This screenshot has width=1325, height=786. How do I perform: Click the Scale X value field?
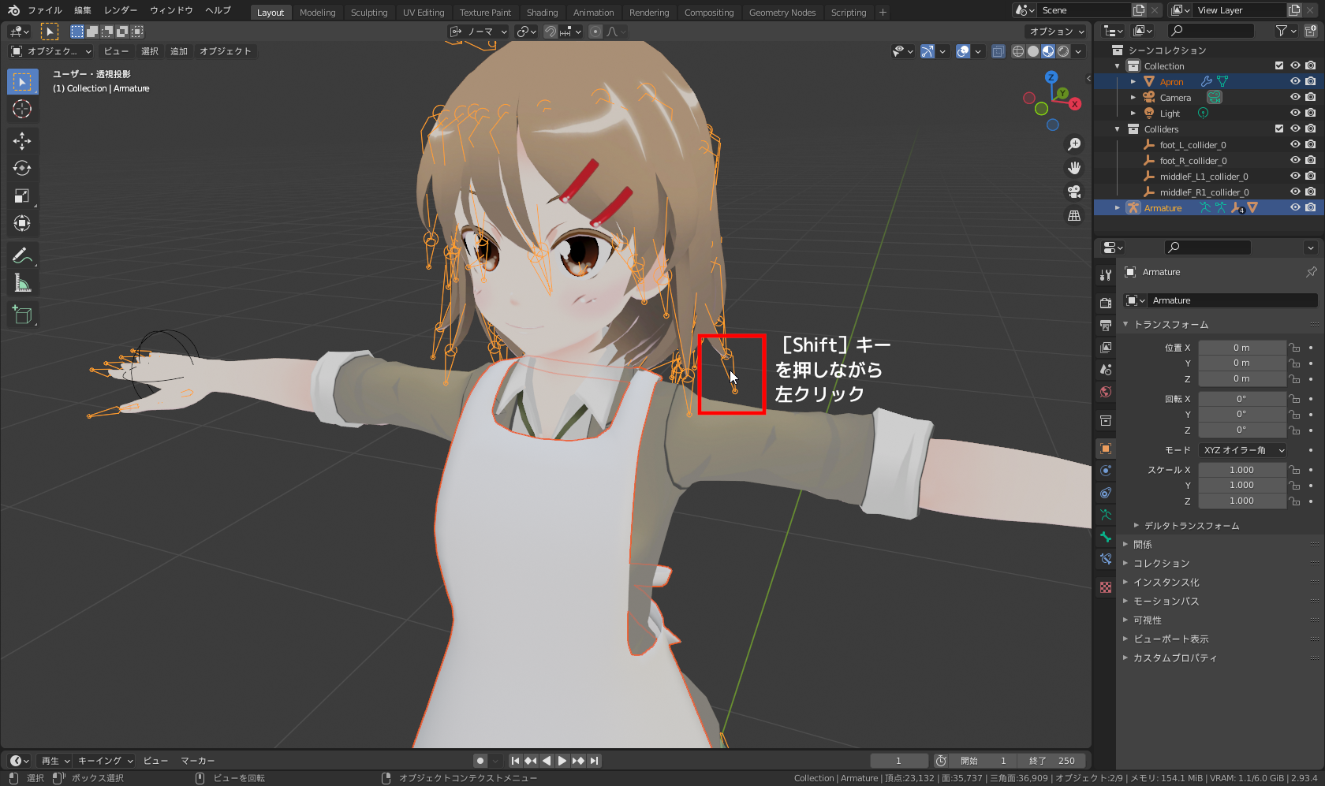click(x=1242, y=469)
